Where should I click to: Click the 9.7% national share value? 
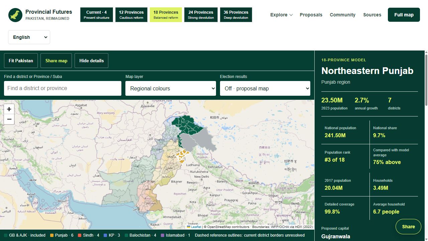379,135
